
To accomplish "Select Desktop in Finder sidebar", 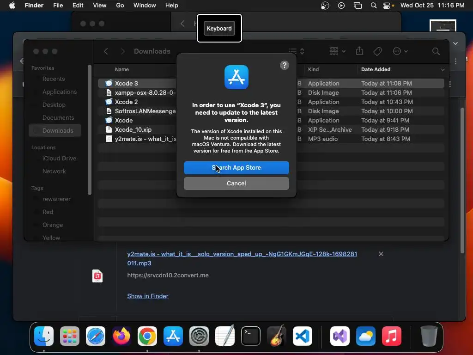I will (54, 105).
